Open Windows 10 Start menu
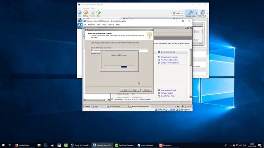Screen dimensions: 264x148 pos(3,145)
